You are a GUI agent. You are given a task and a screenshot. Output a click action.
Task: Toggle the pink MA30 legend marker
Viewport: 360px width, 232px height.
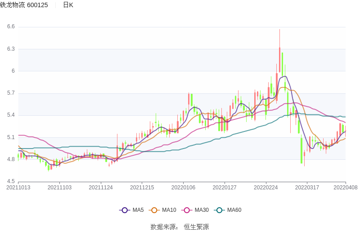[x=187, y=210]
